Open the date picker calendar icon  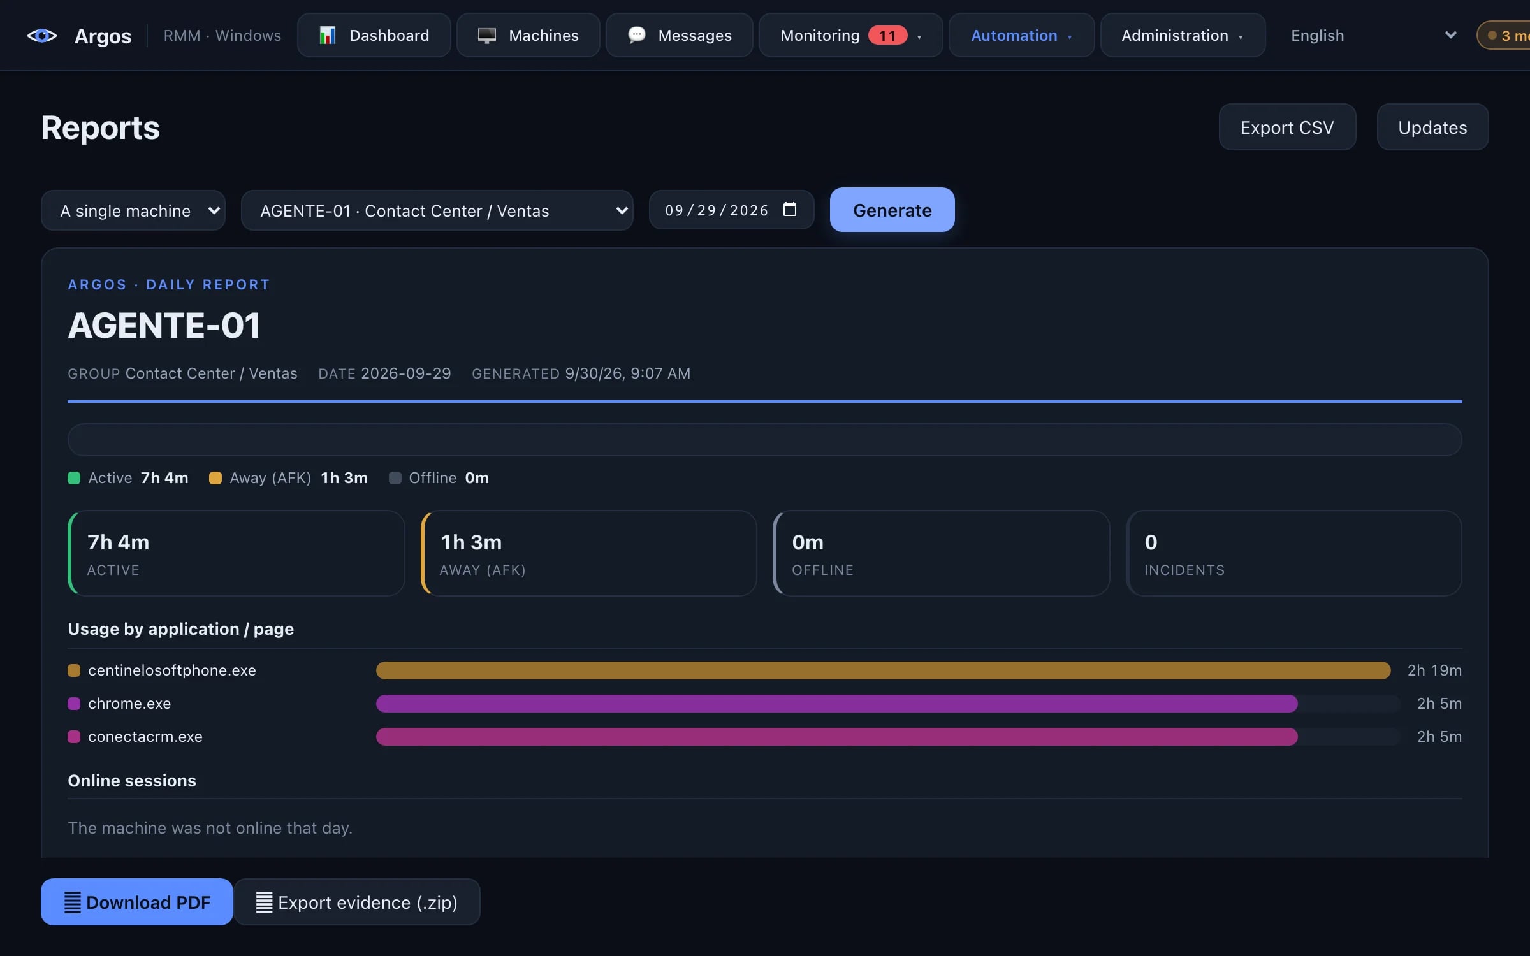(789, 210)
